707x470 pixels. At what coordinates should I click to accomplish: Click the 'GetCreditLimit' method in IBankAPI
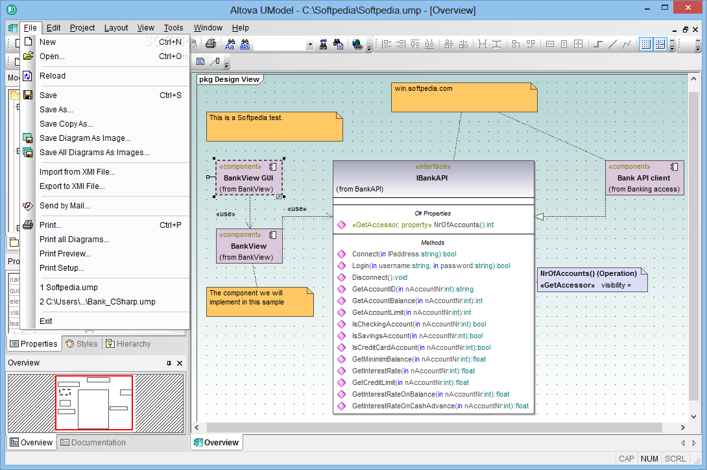pos(411,382)
